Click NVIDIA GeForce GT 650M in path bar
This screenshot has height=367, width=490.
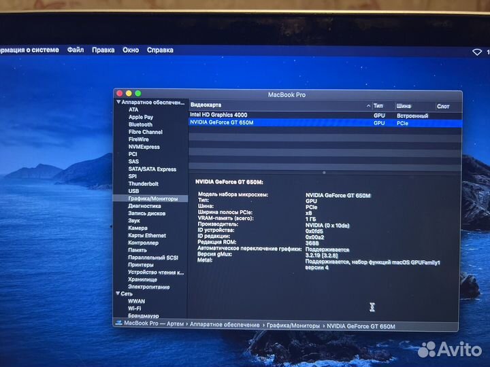pyautogui.click(x=361, y=326)
